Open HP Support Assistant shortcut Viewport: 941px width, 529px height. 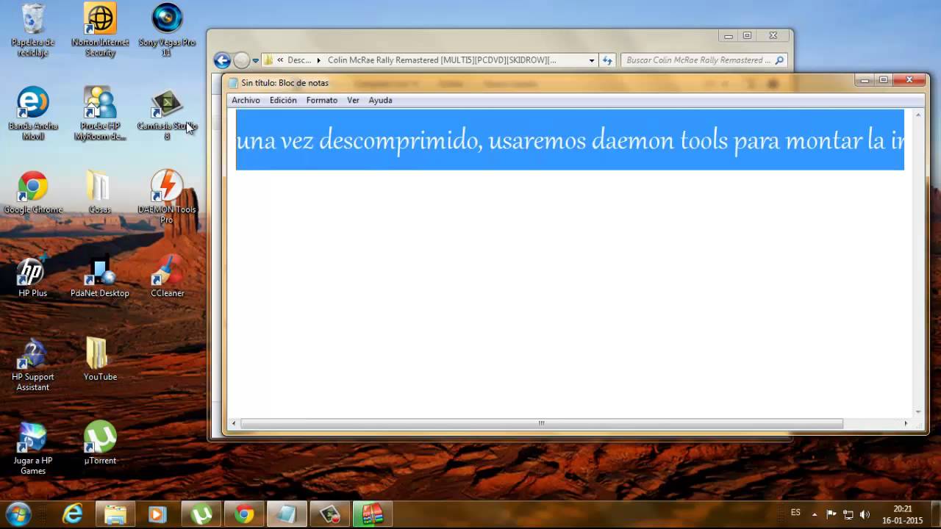[x=33, y=364]
